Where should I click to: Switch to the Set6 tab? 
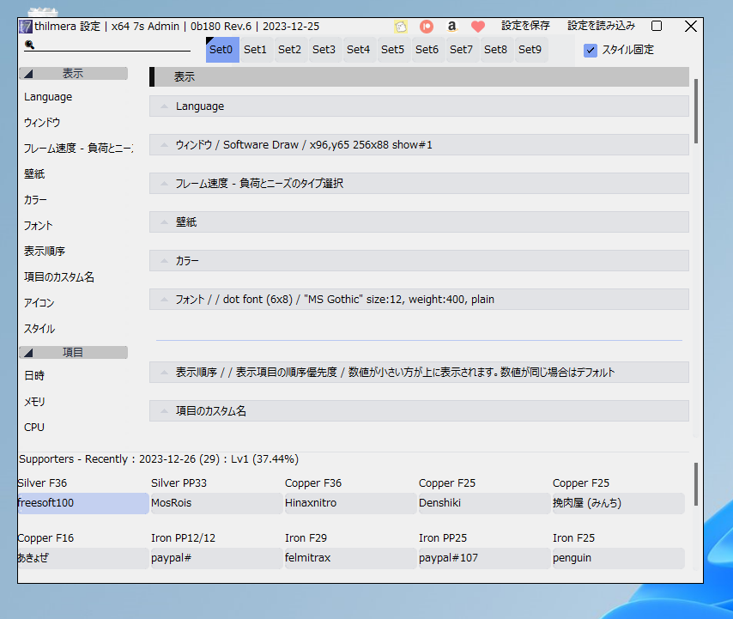(427, 50)
